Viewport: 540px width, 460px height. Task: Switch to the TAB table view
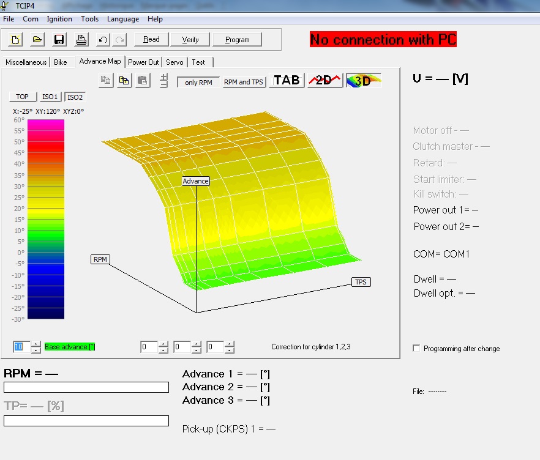click(x=287, y=81)
